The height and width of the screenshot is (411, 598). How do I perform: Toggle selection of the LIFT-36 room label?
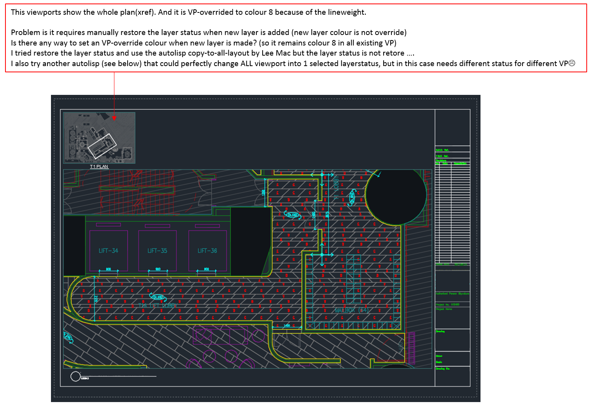pyautogui.click(x=207, y=250)
